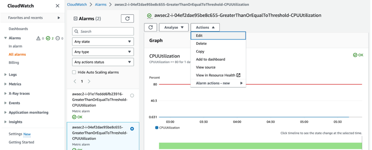Enable Hide Auto Scaling alarms checkbox

[74, 72]
